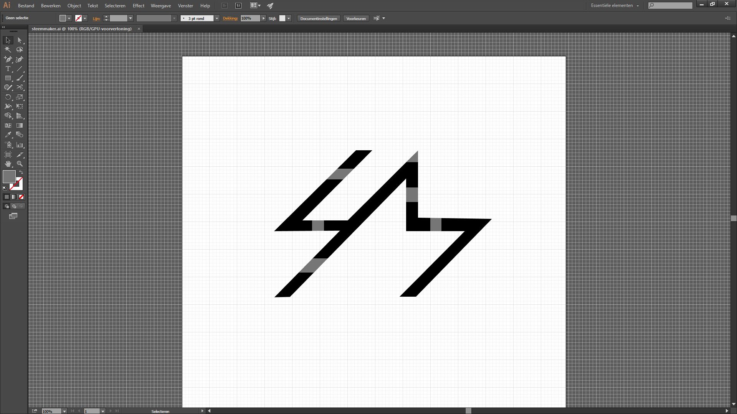Select the Type tool

pyautogui.click(x=8, y=69)
